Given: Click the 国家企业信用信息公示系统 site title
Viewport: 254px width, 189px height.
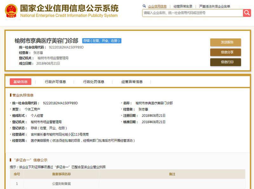Looking at the screenshot, I should pos(69,8).
